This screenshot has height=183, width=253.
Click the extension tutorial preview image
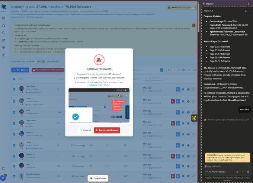(x=99, y=105)
